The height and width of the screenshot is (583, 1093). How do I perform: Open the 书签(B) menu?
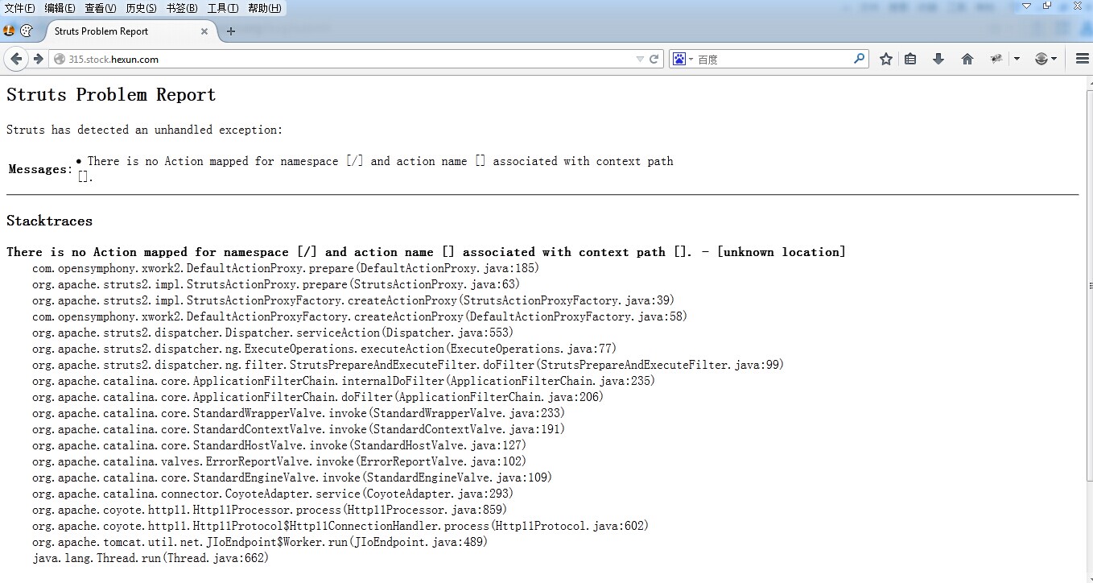pos(182,8)
